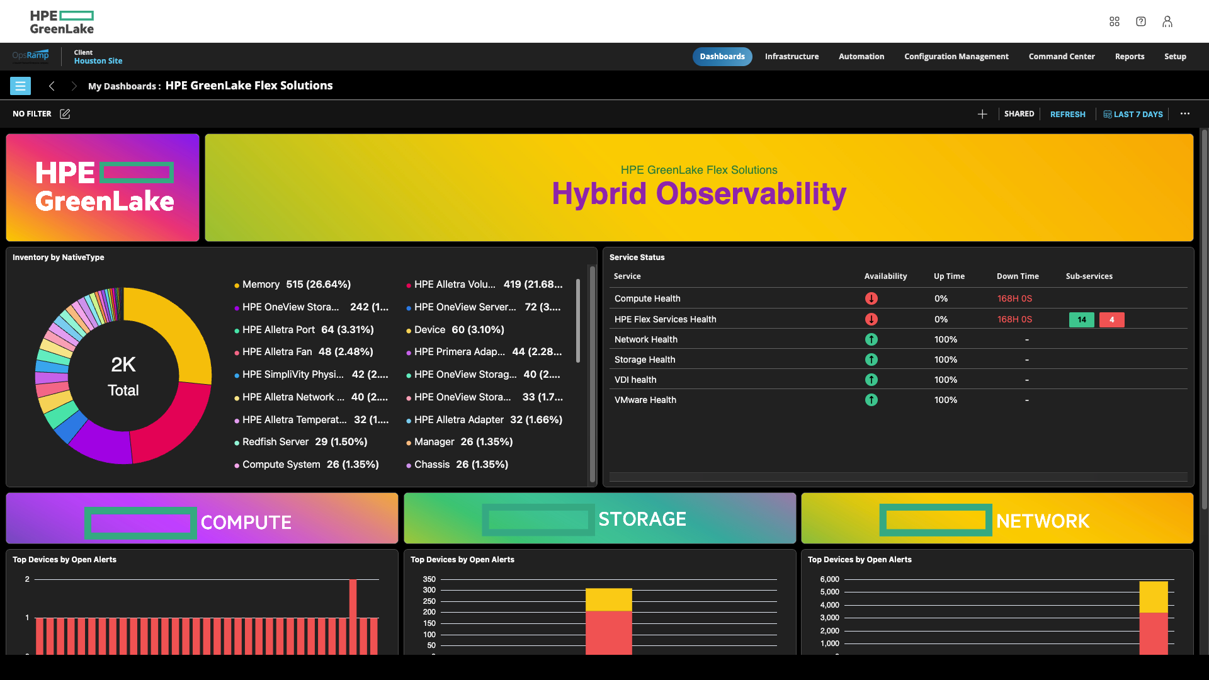Image resolution: width=1209 pixels, height=680 pixels.
Task: Click the Availability column header
Action: pos(885,276)
